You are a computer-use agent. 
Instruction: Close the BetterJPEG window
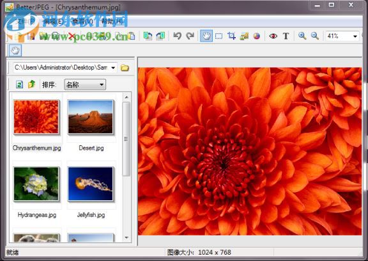click(x=351, y=5)
